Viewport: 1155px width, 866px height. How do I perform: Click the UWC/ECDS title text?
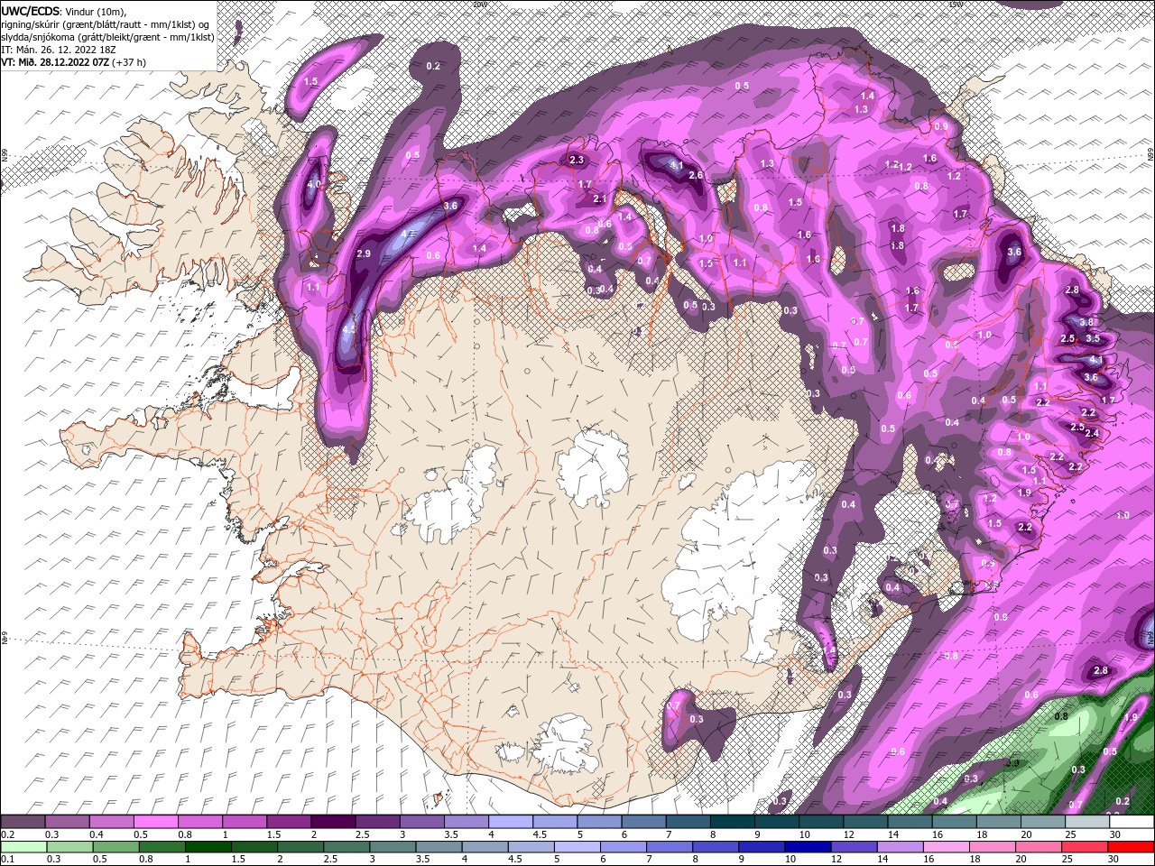[x=30, y=11]
